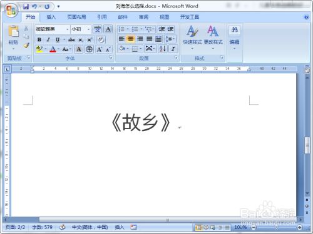Increase paragraph indent

(170, 29)
